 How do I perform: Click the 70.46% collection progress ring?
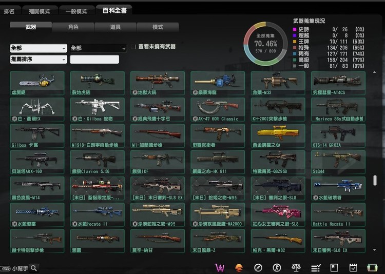(x=266, y=44)
